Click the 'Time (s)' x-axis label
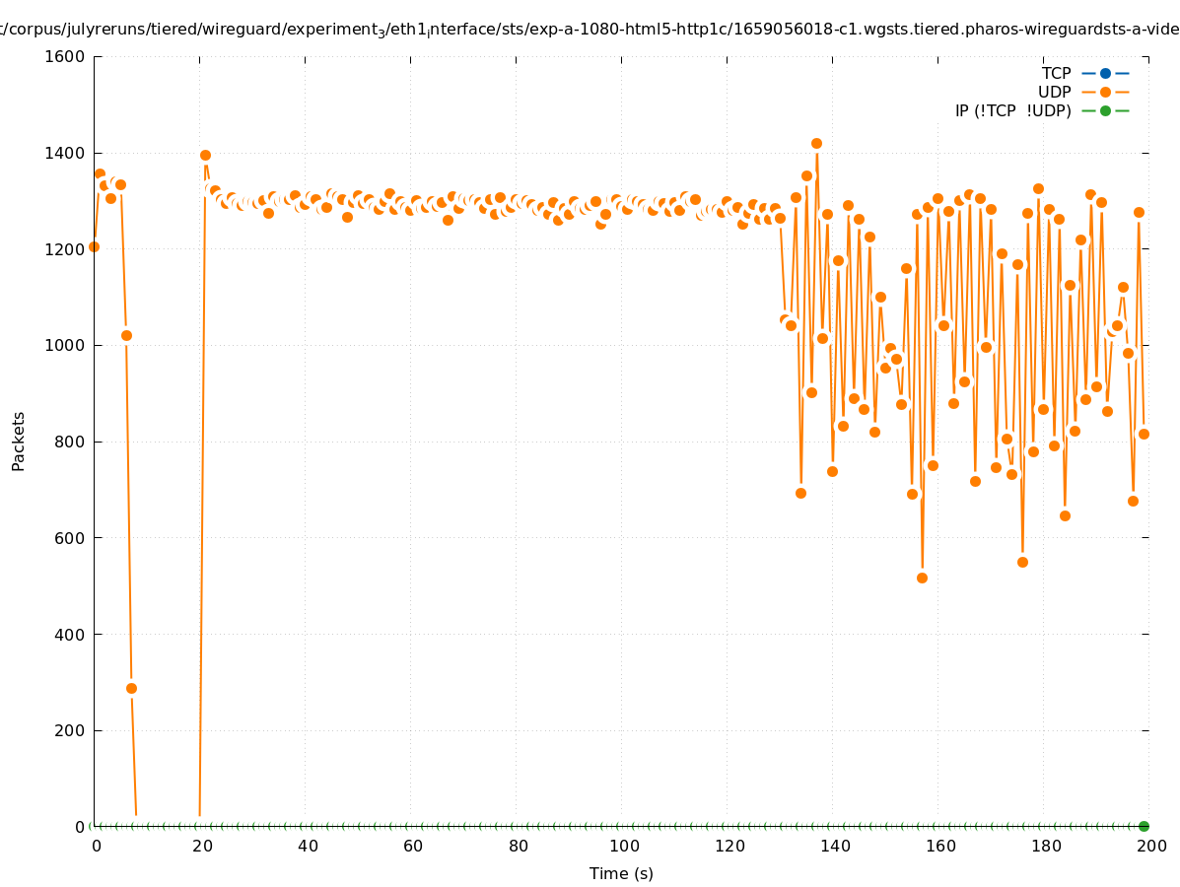Viewport: 1180px width, 887px height. (621, 873)
